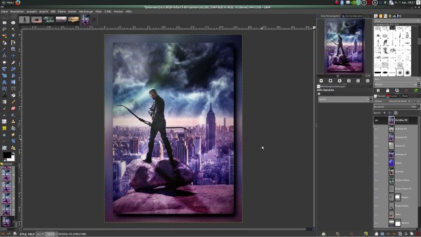Viewport: 421px width, 237px height.
Task: Toggle lock position and size icon
Action: point(390,113)
